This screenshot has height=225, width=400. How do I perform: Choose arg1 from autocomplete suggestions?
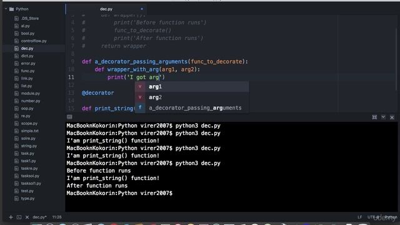(192, 87)
